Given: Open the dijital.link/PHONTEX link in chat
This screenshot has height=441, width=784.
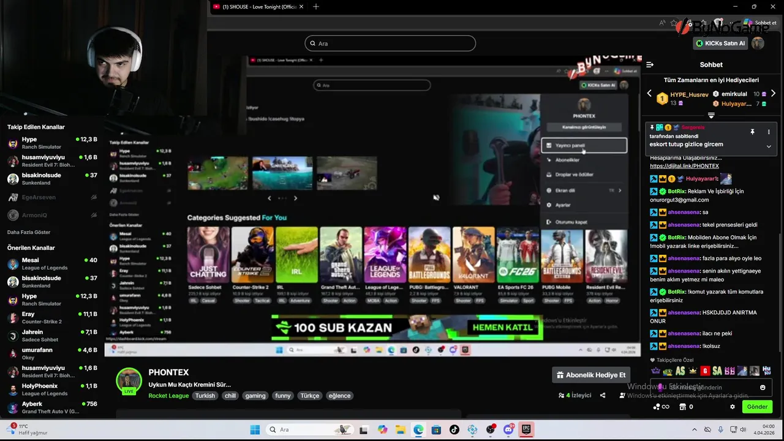Looking at the screenshot, I should tap(684, 166).
